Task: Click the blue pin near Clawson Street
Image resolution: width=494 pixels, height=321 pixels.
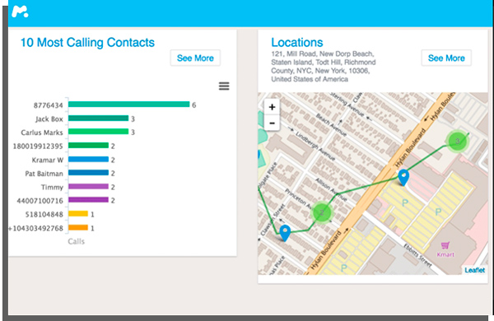Action: coord(285,233)
